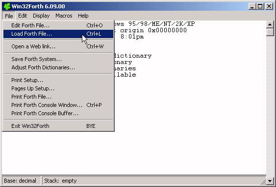Select Pages Up Setup… entry

coord(58,88)
